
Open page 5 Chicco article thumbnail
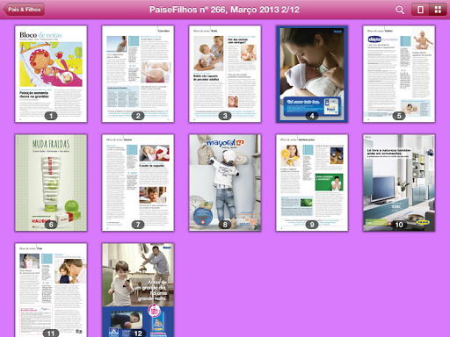coord(399,74)
